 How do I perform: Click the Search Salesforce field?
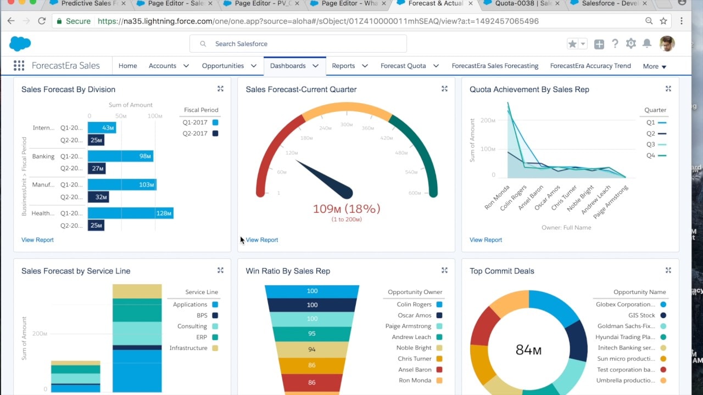pos(298,44)
